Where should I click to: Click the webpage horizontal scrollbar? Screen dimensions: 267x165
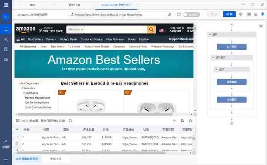pos(95,114)
